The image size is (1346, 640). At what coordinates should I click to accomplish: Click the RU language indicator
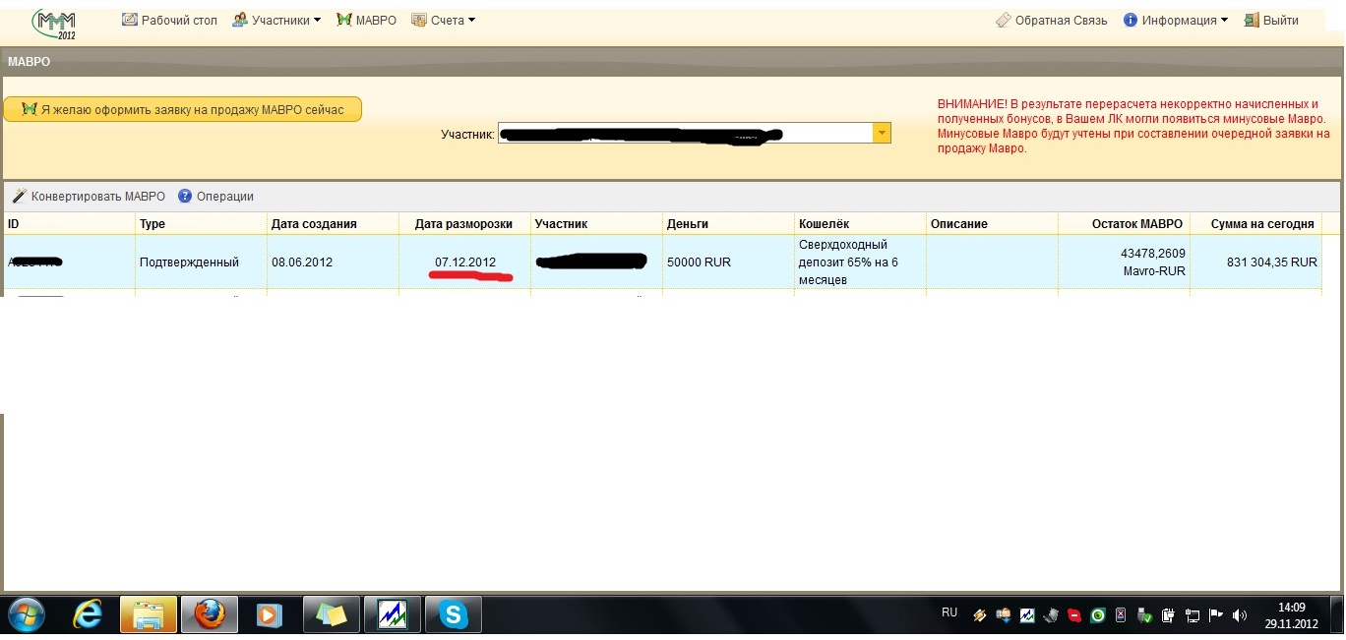(949, 612)
